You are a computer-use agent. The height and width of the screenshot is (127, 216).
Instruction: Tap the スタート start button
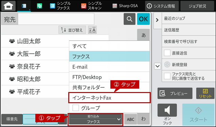pyautogui.click(x=198, y=114)
